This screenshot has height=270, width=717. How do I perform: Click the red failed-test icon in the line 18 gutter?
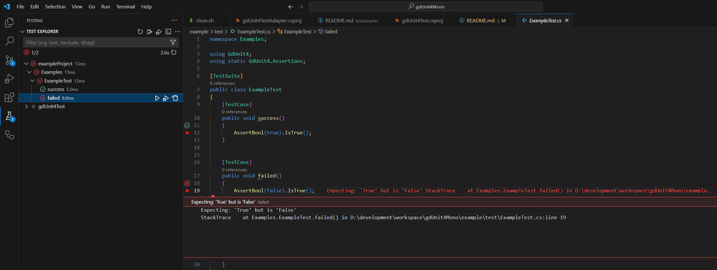[187, 183]
